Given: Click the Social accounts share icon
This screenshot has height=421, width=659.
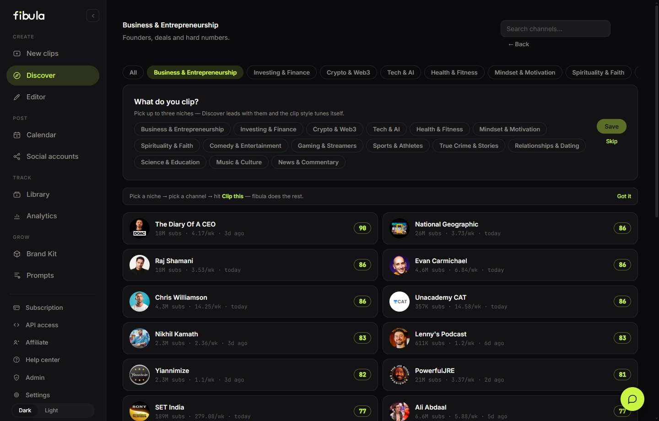Looking at the screenshot, I should click(x=17, y=157).
